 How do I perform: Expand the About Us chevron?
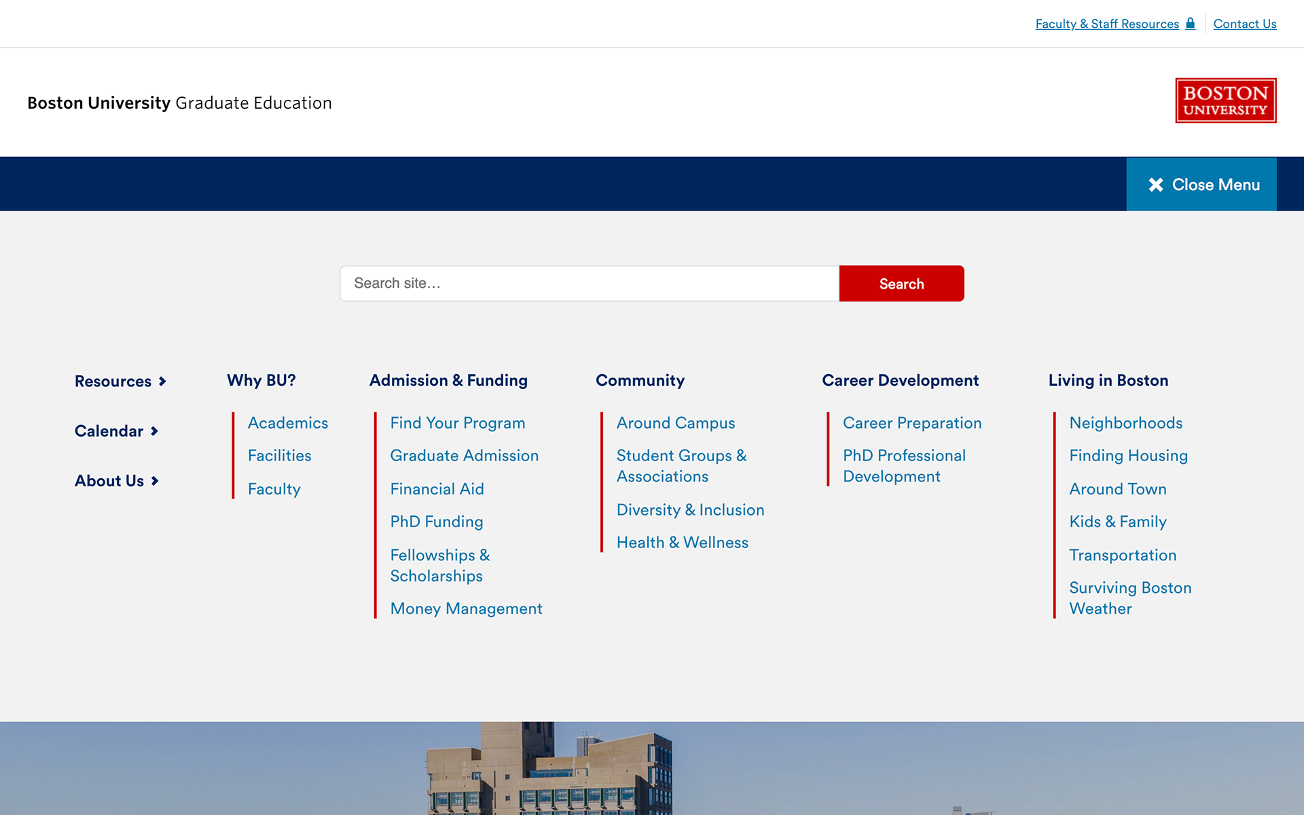click(x=156, y=481)
